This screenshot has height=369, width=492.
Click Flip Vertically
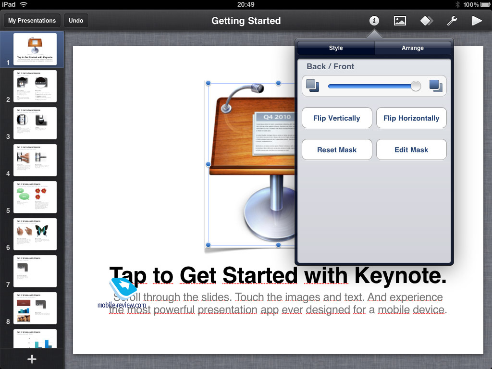click(x=337, y=118)
